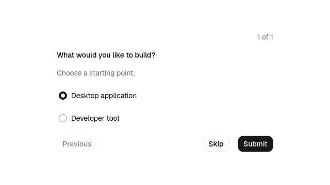
Task: Click the greyed-out Previous button
Action: point(77,144)
